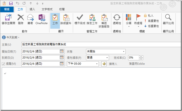
Task: Click the 儲存並關閉 (Save & Close) icon
Action: click(9, 19)
